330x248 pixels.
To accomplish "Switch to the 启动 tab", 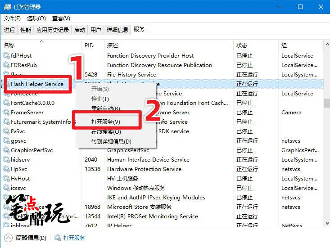I will point(80,30).
